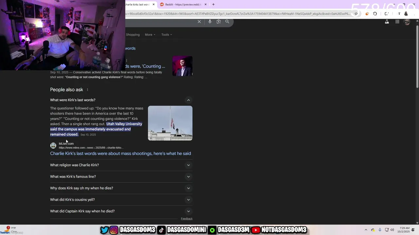Click the microphone tray icon in the taskbar

tap(380, 230)
